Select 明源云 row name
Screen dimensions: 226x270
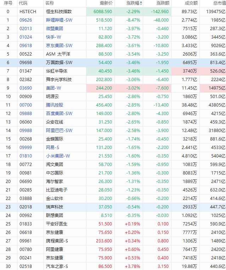pyautogui.click(x=52, y=97)
